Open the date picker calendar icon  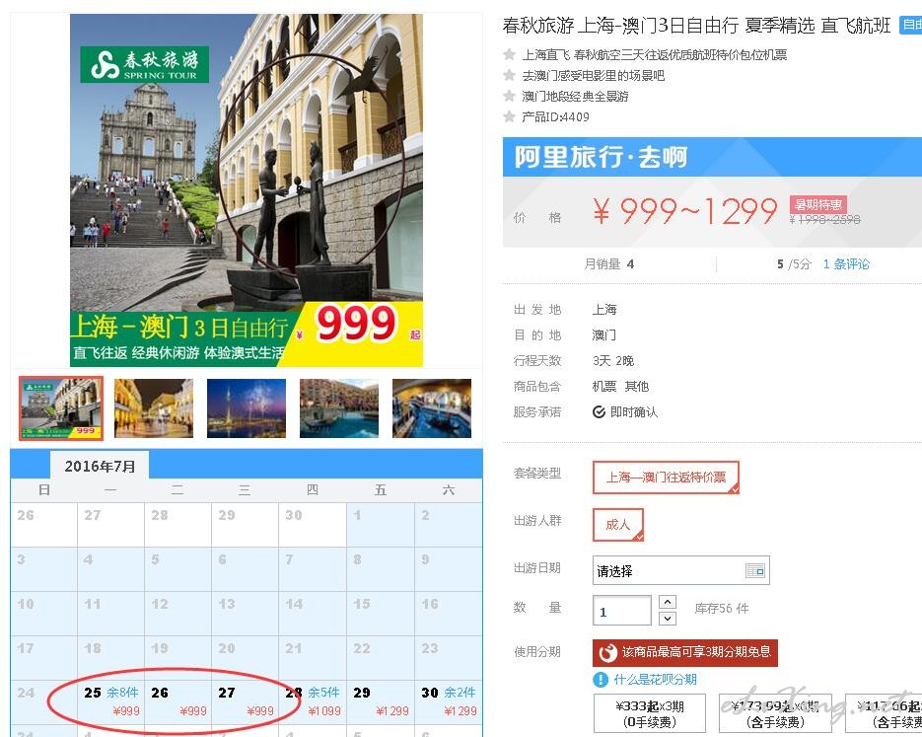pos(755,570)
